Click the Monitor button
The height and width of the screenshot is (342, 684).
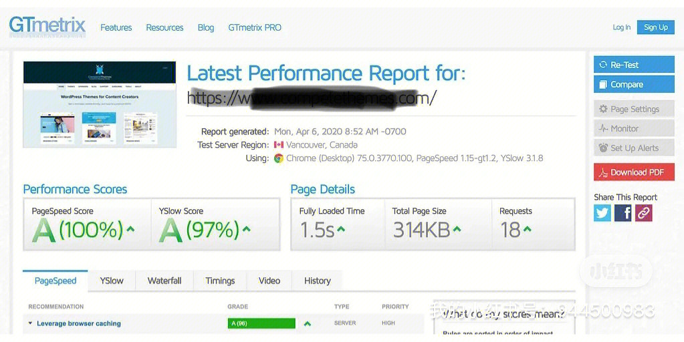pyautogui.click(x=634, y=128)
